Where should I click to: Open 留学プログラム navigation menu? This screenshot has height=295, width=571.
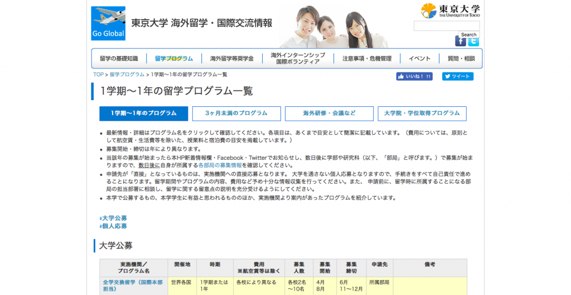point(174,58)
